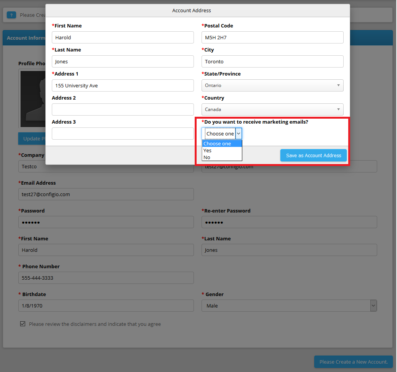Click the Update profile photo button

[32, 138]
